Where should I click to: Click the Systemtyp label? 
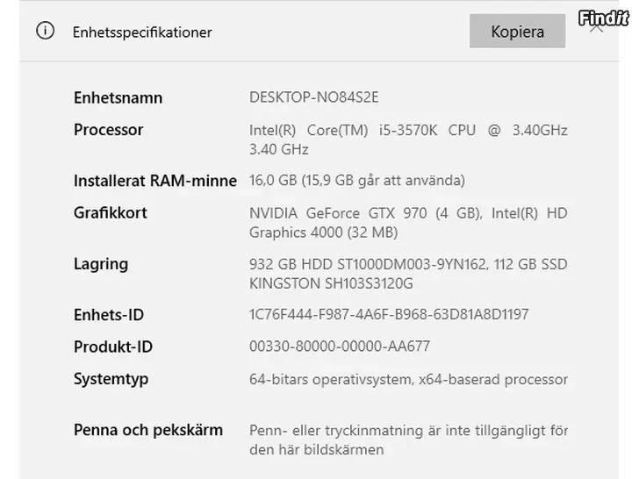(x=111, y=379)
